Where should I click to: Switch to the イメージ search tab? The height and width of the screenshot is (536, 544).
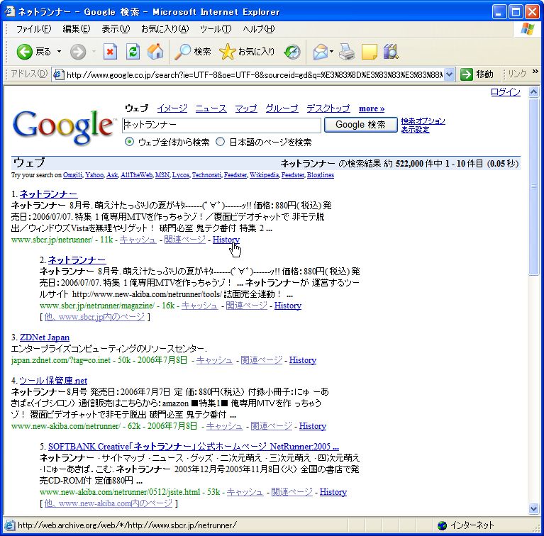(172, 108)
